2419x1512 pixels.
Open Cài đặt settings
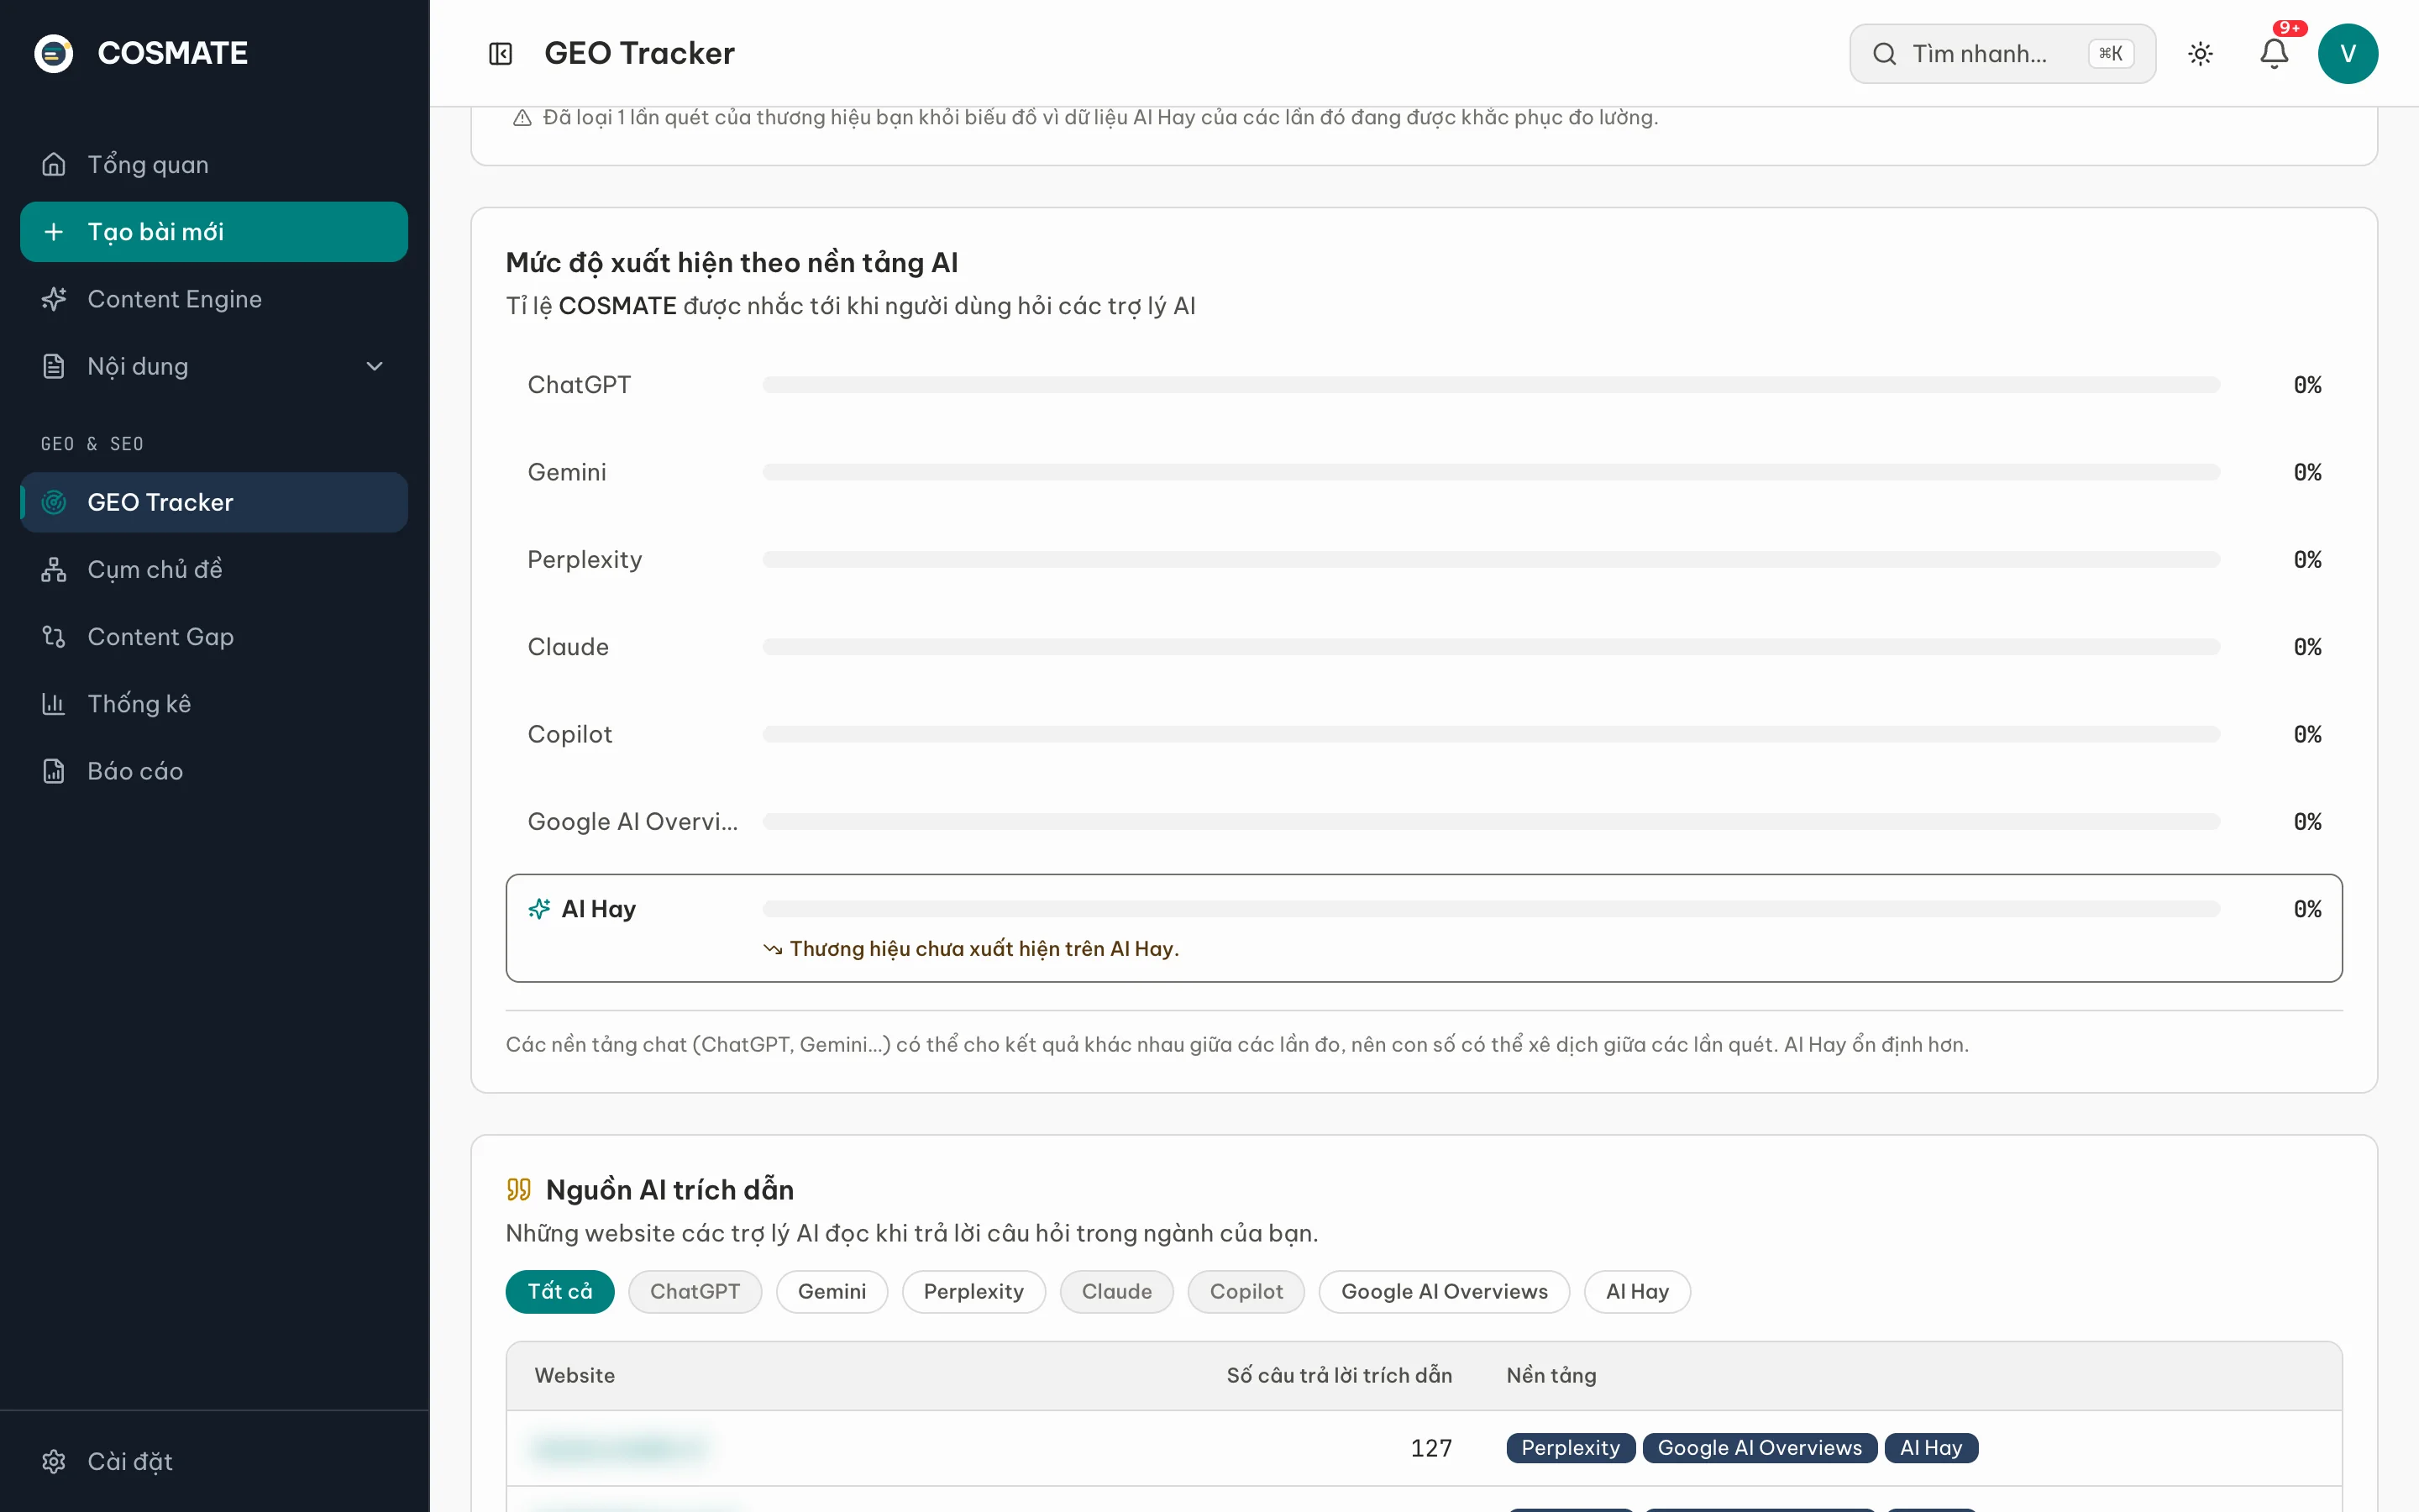click(x=214, y=1461)
